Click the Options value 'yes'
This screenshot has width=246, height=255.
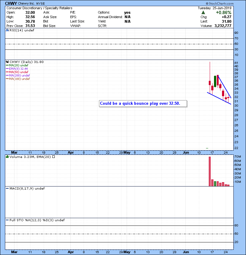127,13
